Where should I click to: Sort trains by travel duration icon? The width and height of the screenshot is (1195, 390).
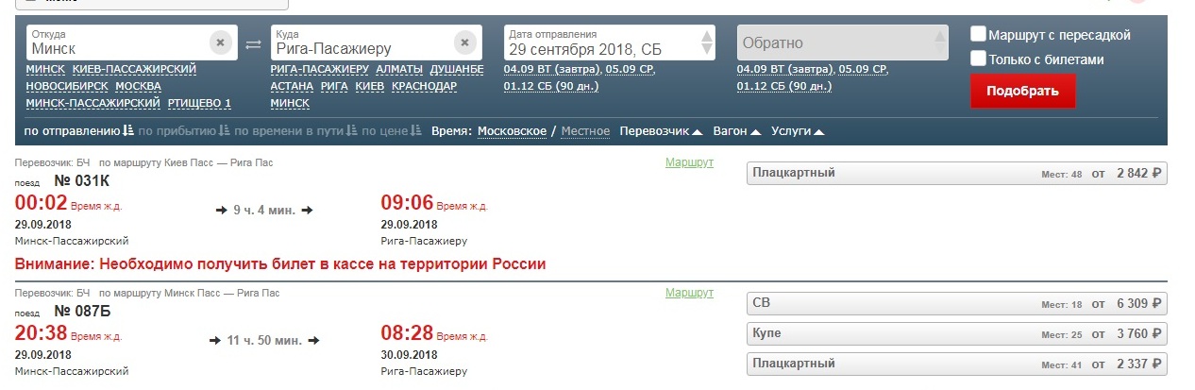coord(351,131)
